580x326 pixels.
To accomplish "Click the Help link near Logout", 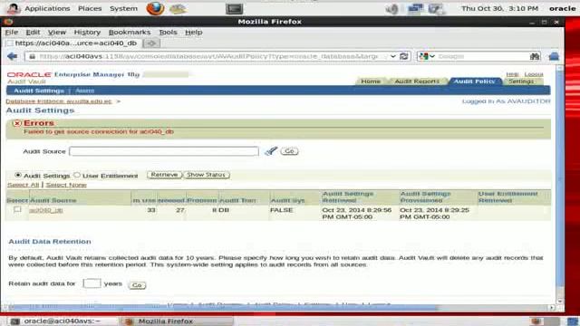I will (x=512, y=74).
